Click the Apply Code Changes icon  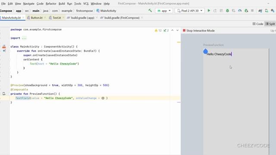[x=221, y=11]
